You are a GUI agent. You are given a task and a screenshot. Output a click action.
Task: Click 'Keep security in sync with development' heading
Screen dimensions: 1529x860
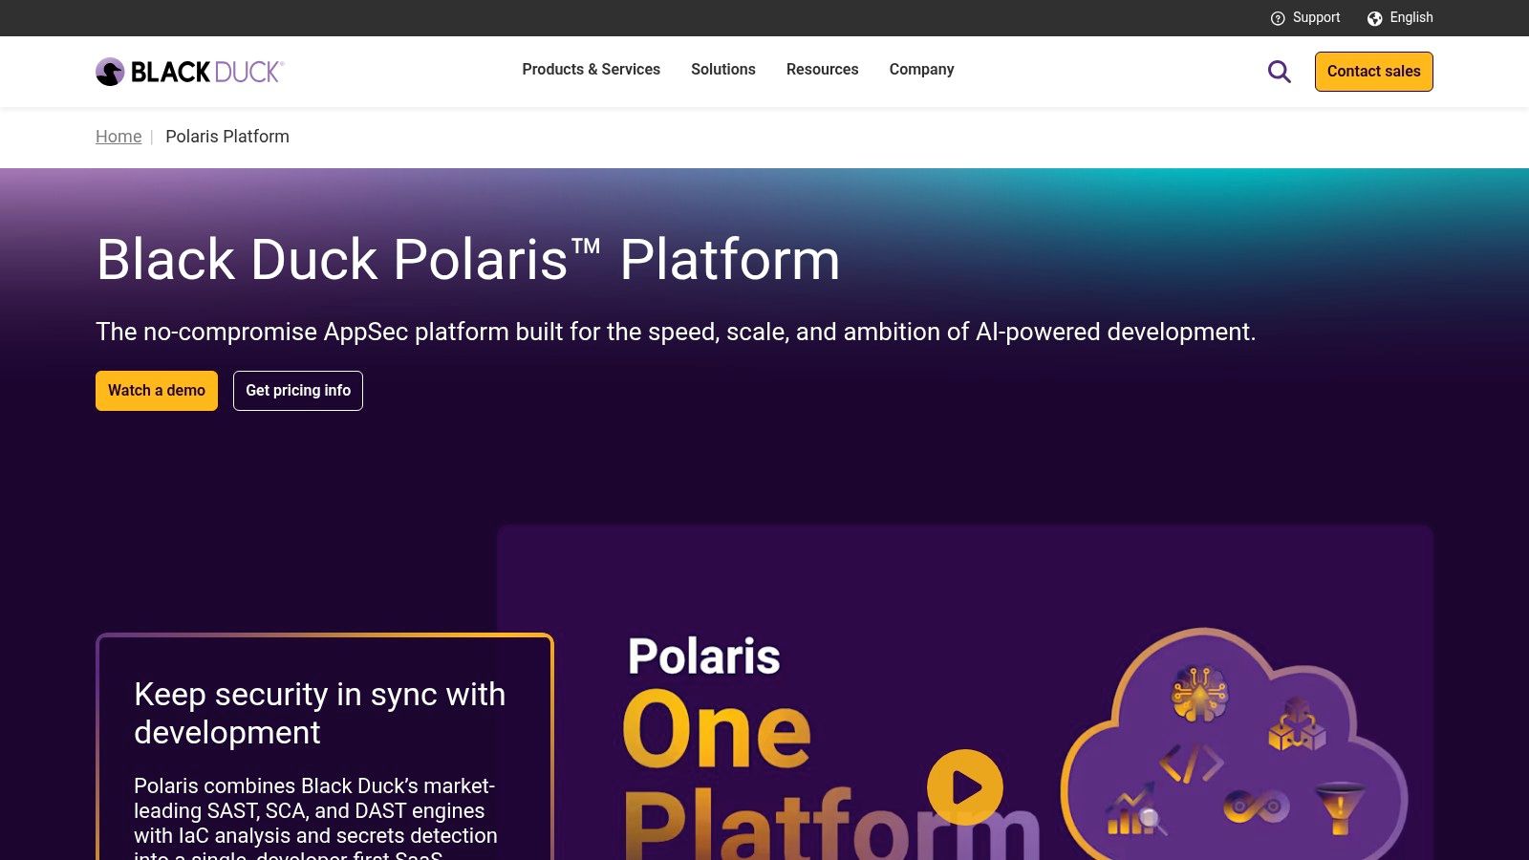(319, 713)
